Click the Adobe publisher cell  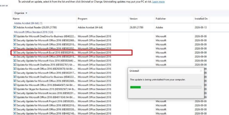(159, 28)
